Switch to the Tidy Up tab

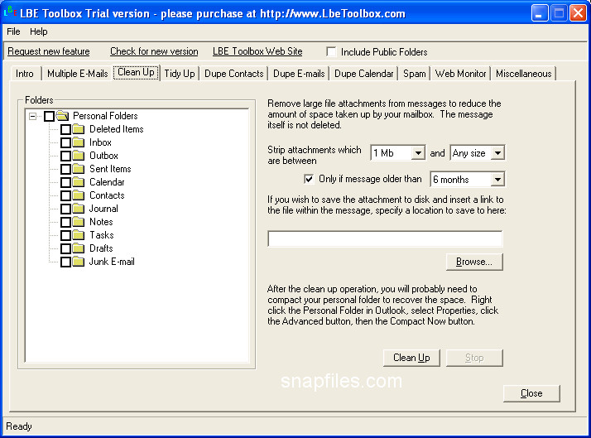click(180, 74)
